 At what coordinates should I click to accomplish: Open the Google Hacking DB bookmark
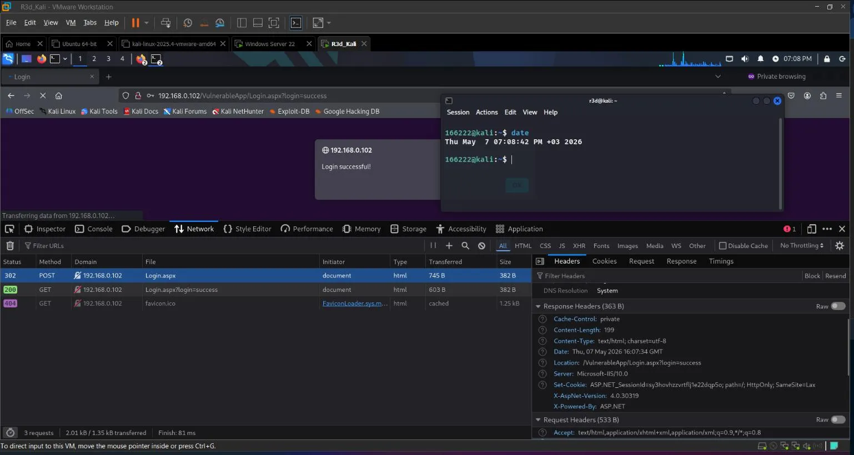(x=347, y=111)
